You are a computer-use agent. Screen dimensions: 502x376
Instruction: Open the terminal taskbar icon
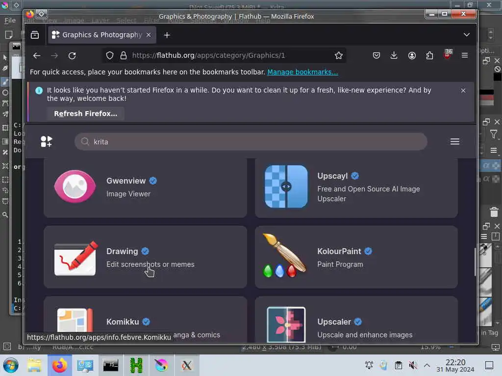(x=110, y=365)
